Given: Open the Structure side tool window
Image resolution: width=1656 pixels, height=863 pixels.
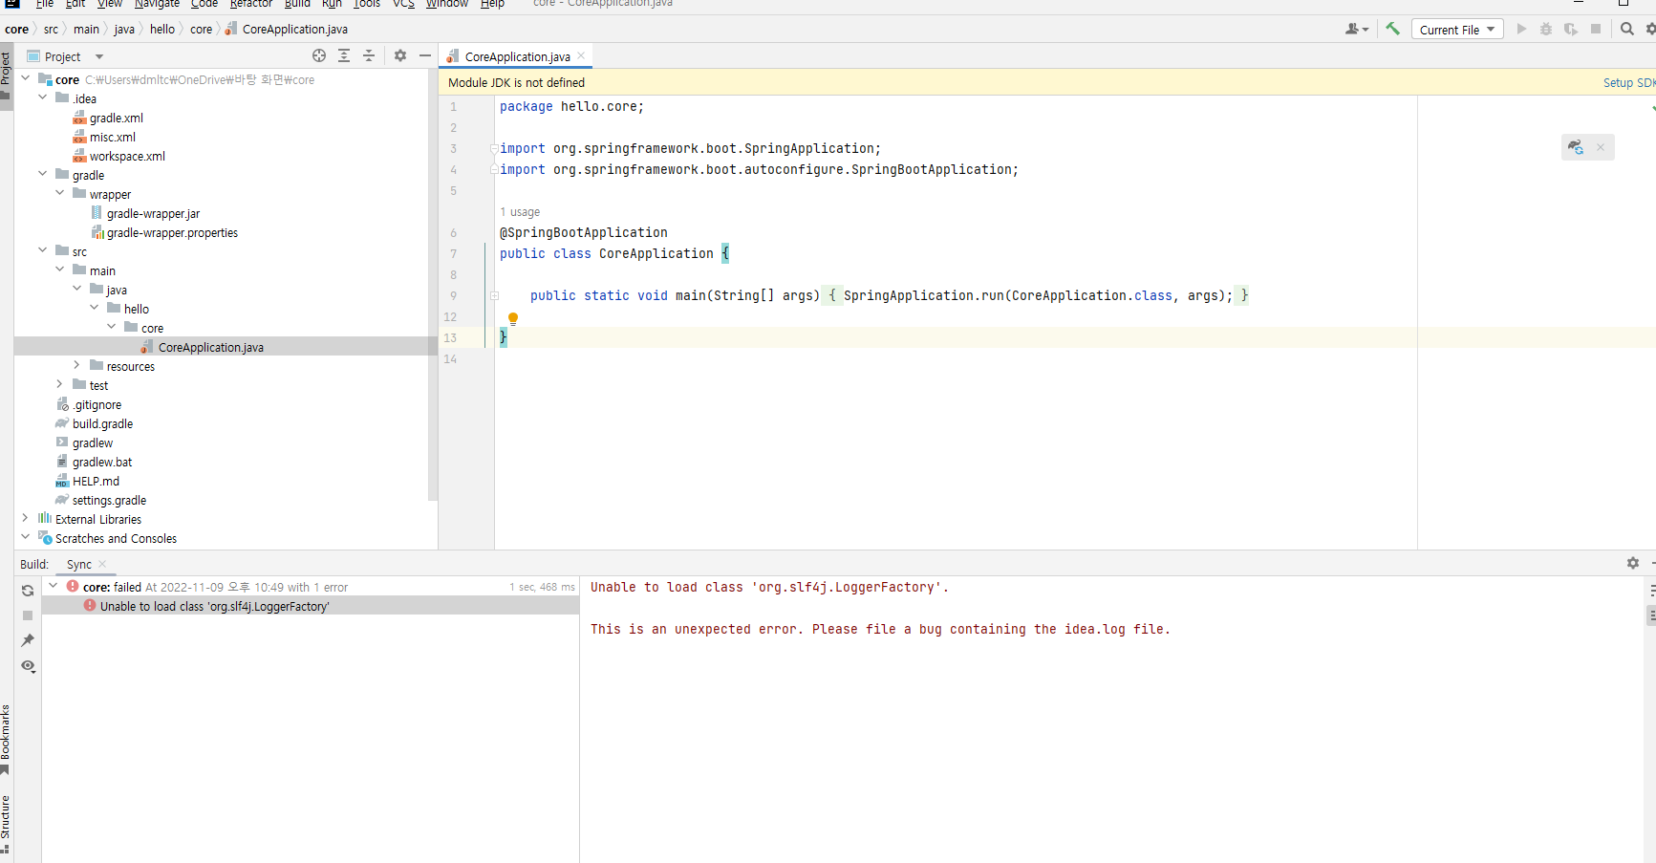Looking at the screenshot, I should [x=6, y=825].
